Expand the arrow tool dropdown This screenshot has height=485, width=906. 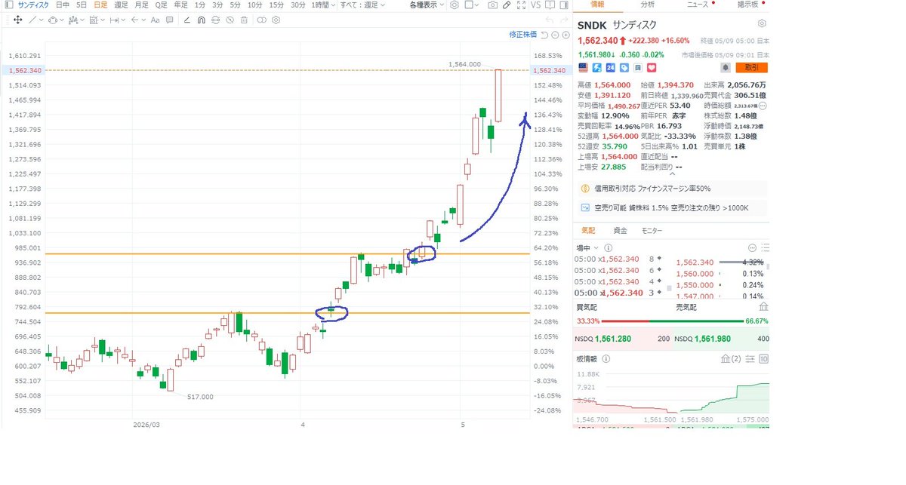[x=143, y=20]
